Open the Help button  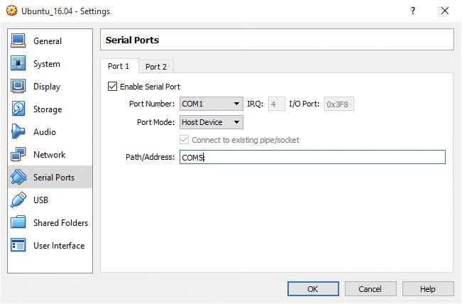click(428, 288)
